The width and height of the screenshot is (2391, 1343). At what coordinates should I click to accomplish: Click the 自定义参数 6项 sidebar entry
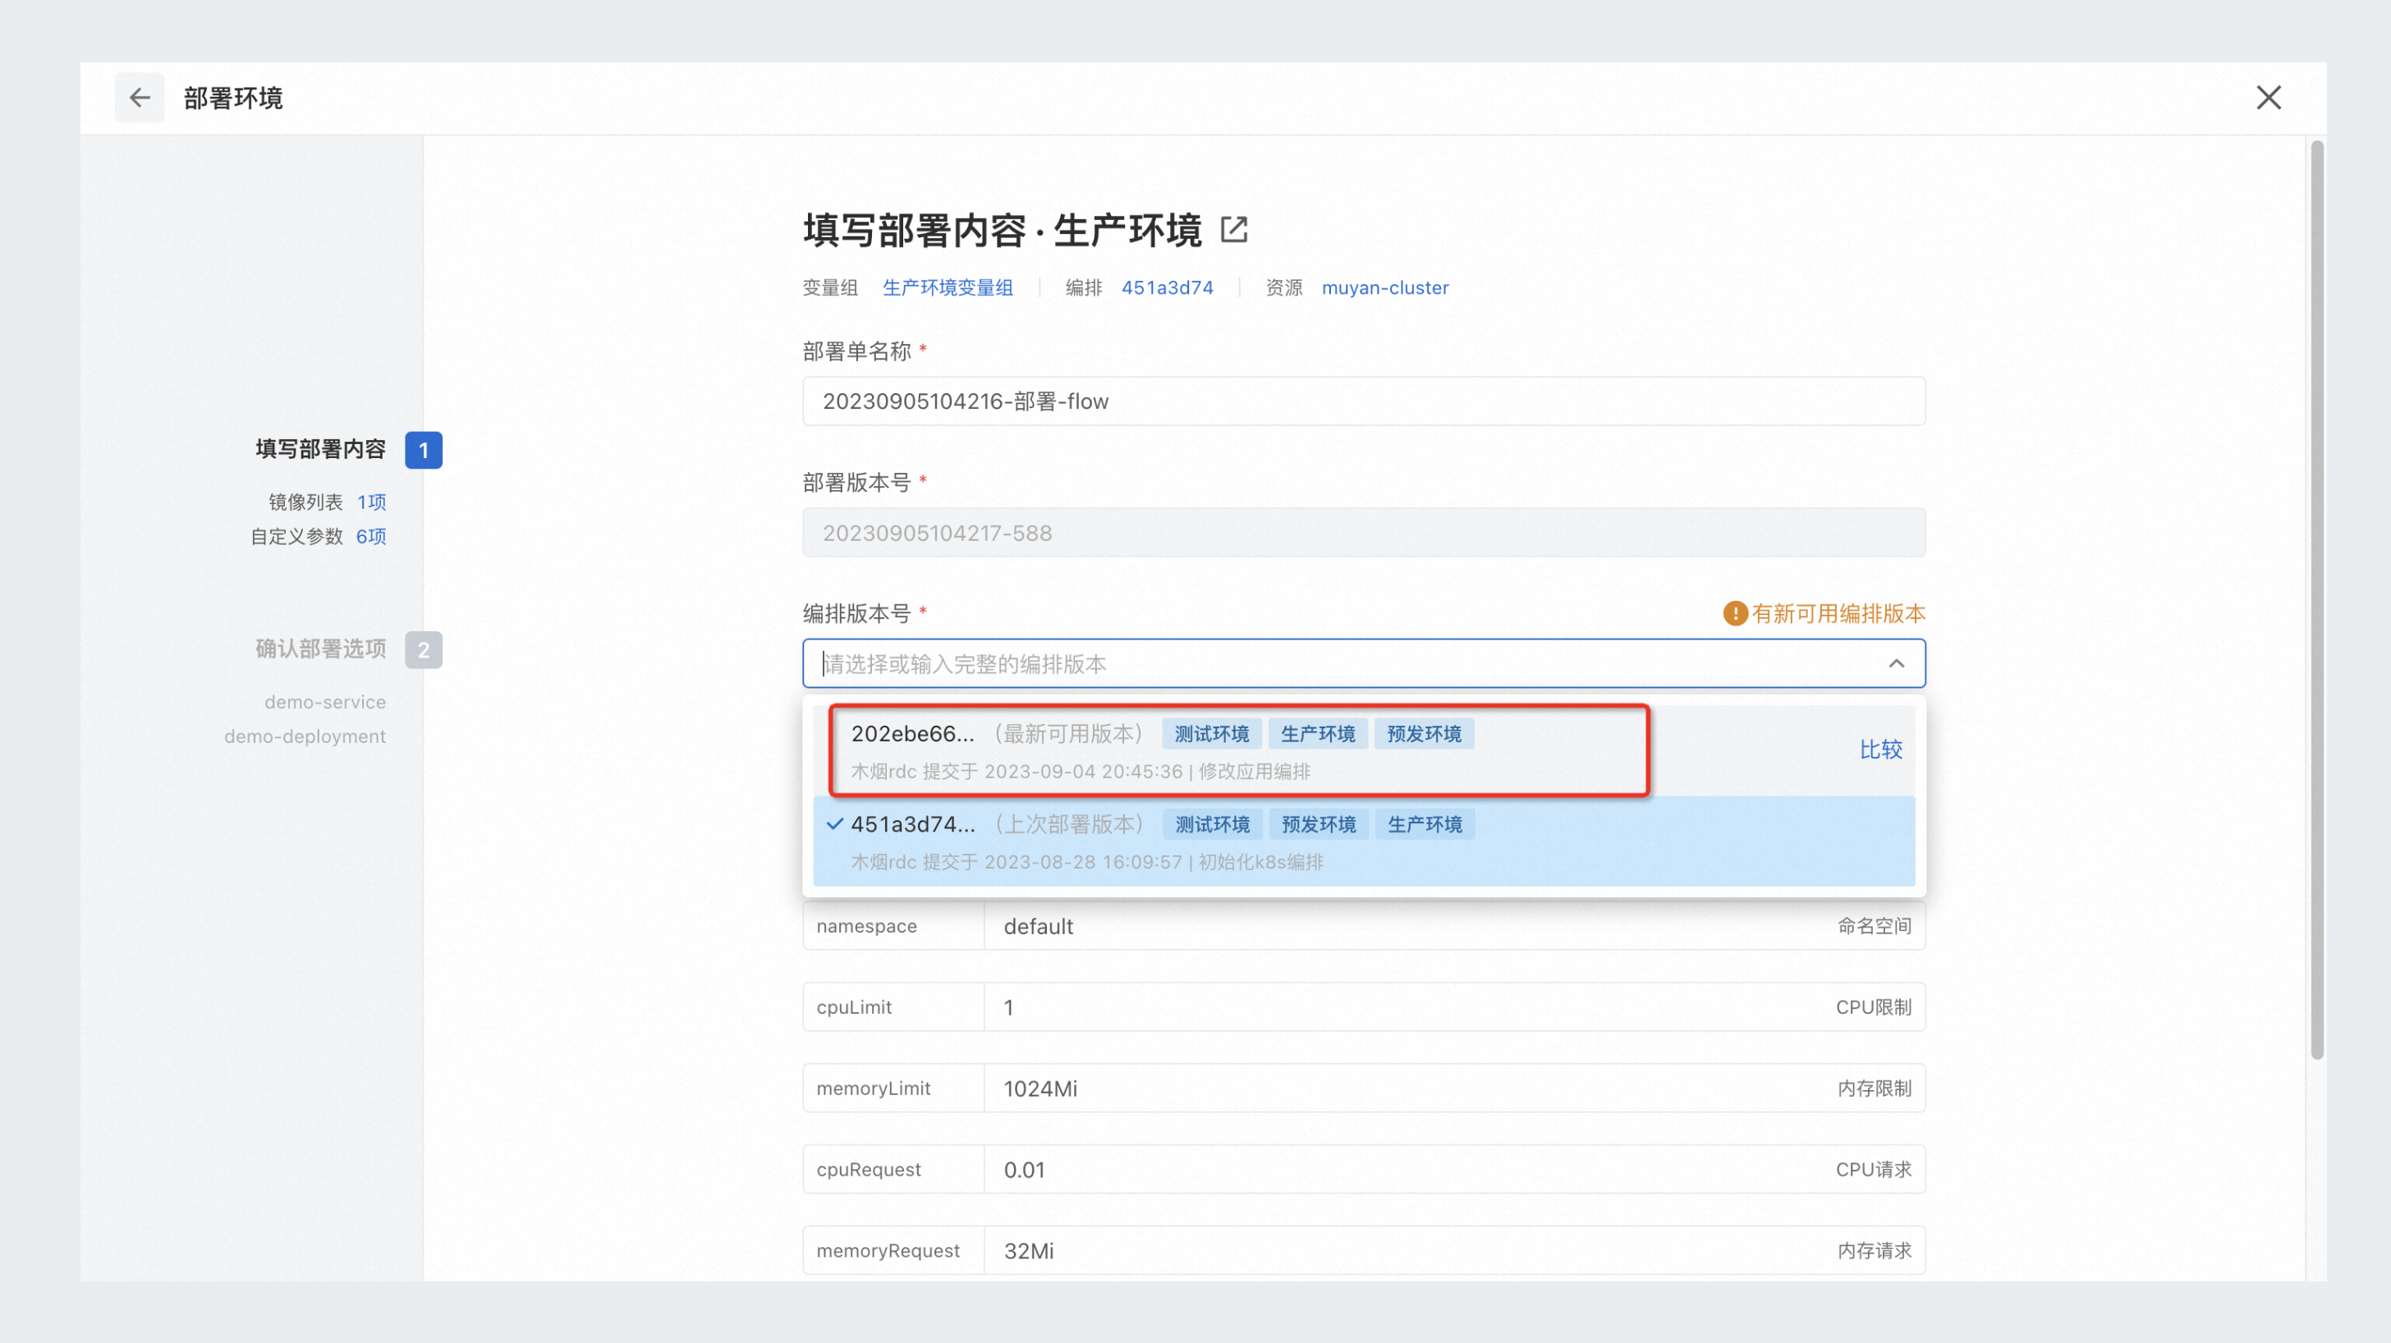pyautogui.click(x=319, y=536)
